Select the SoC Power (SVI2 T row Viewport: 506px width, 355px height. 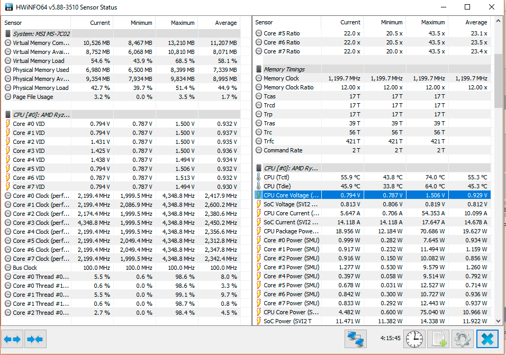click(373, 321)
